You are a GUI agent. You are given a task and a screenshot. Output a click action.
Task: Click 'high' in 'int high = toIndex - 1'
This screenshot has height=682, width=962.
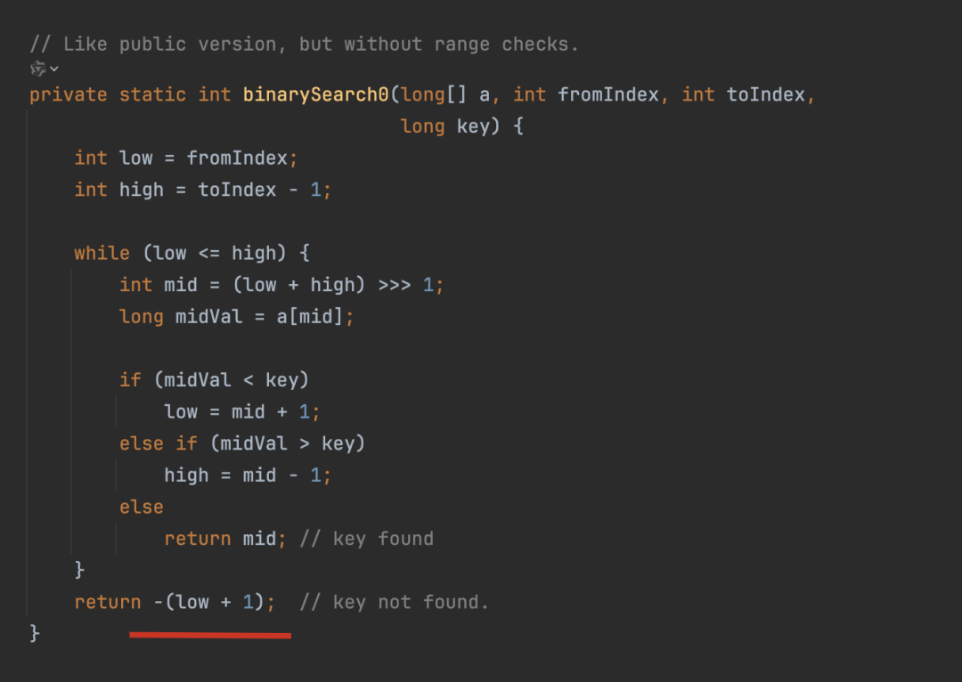tap(141, 191)
